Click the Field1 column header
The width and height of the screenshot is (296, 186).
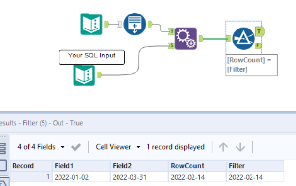(81, 166)
